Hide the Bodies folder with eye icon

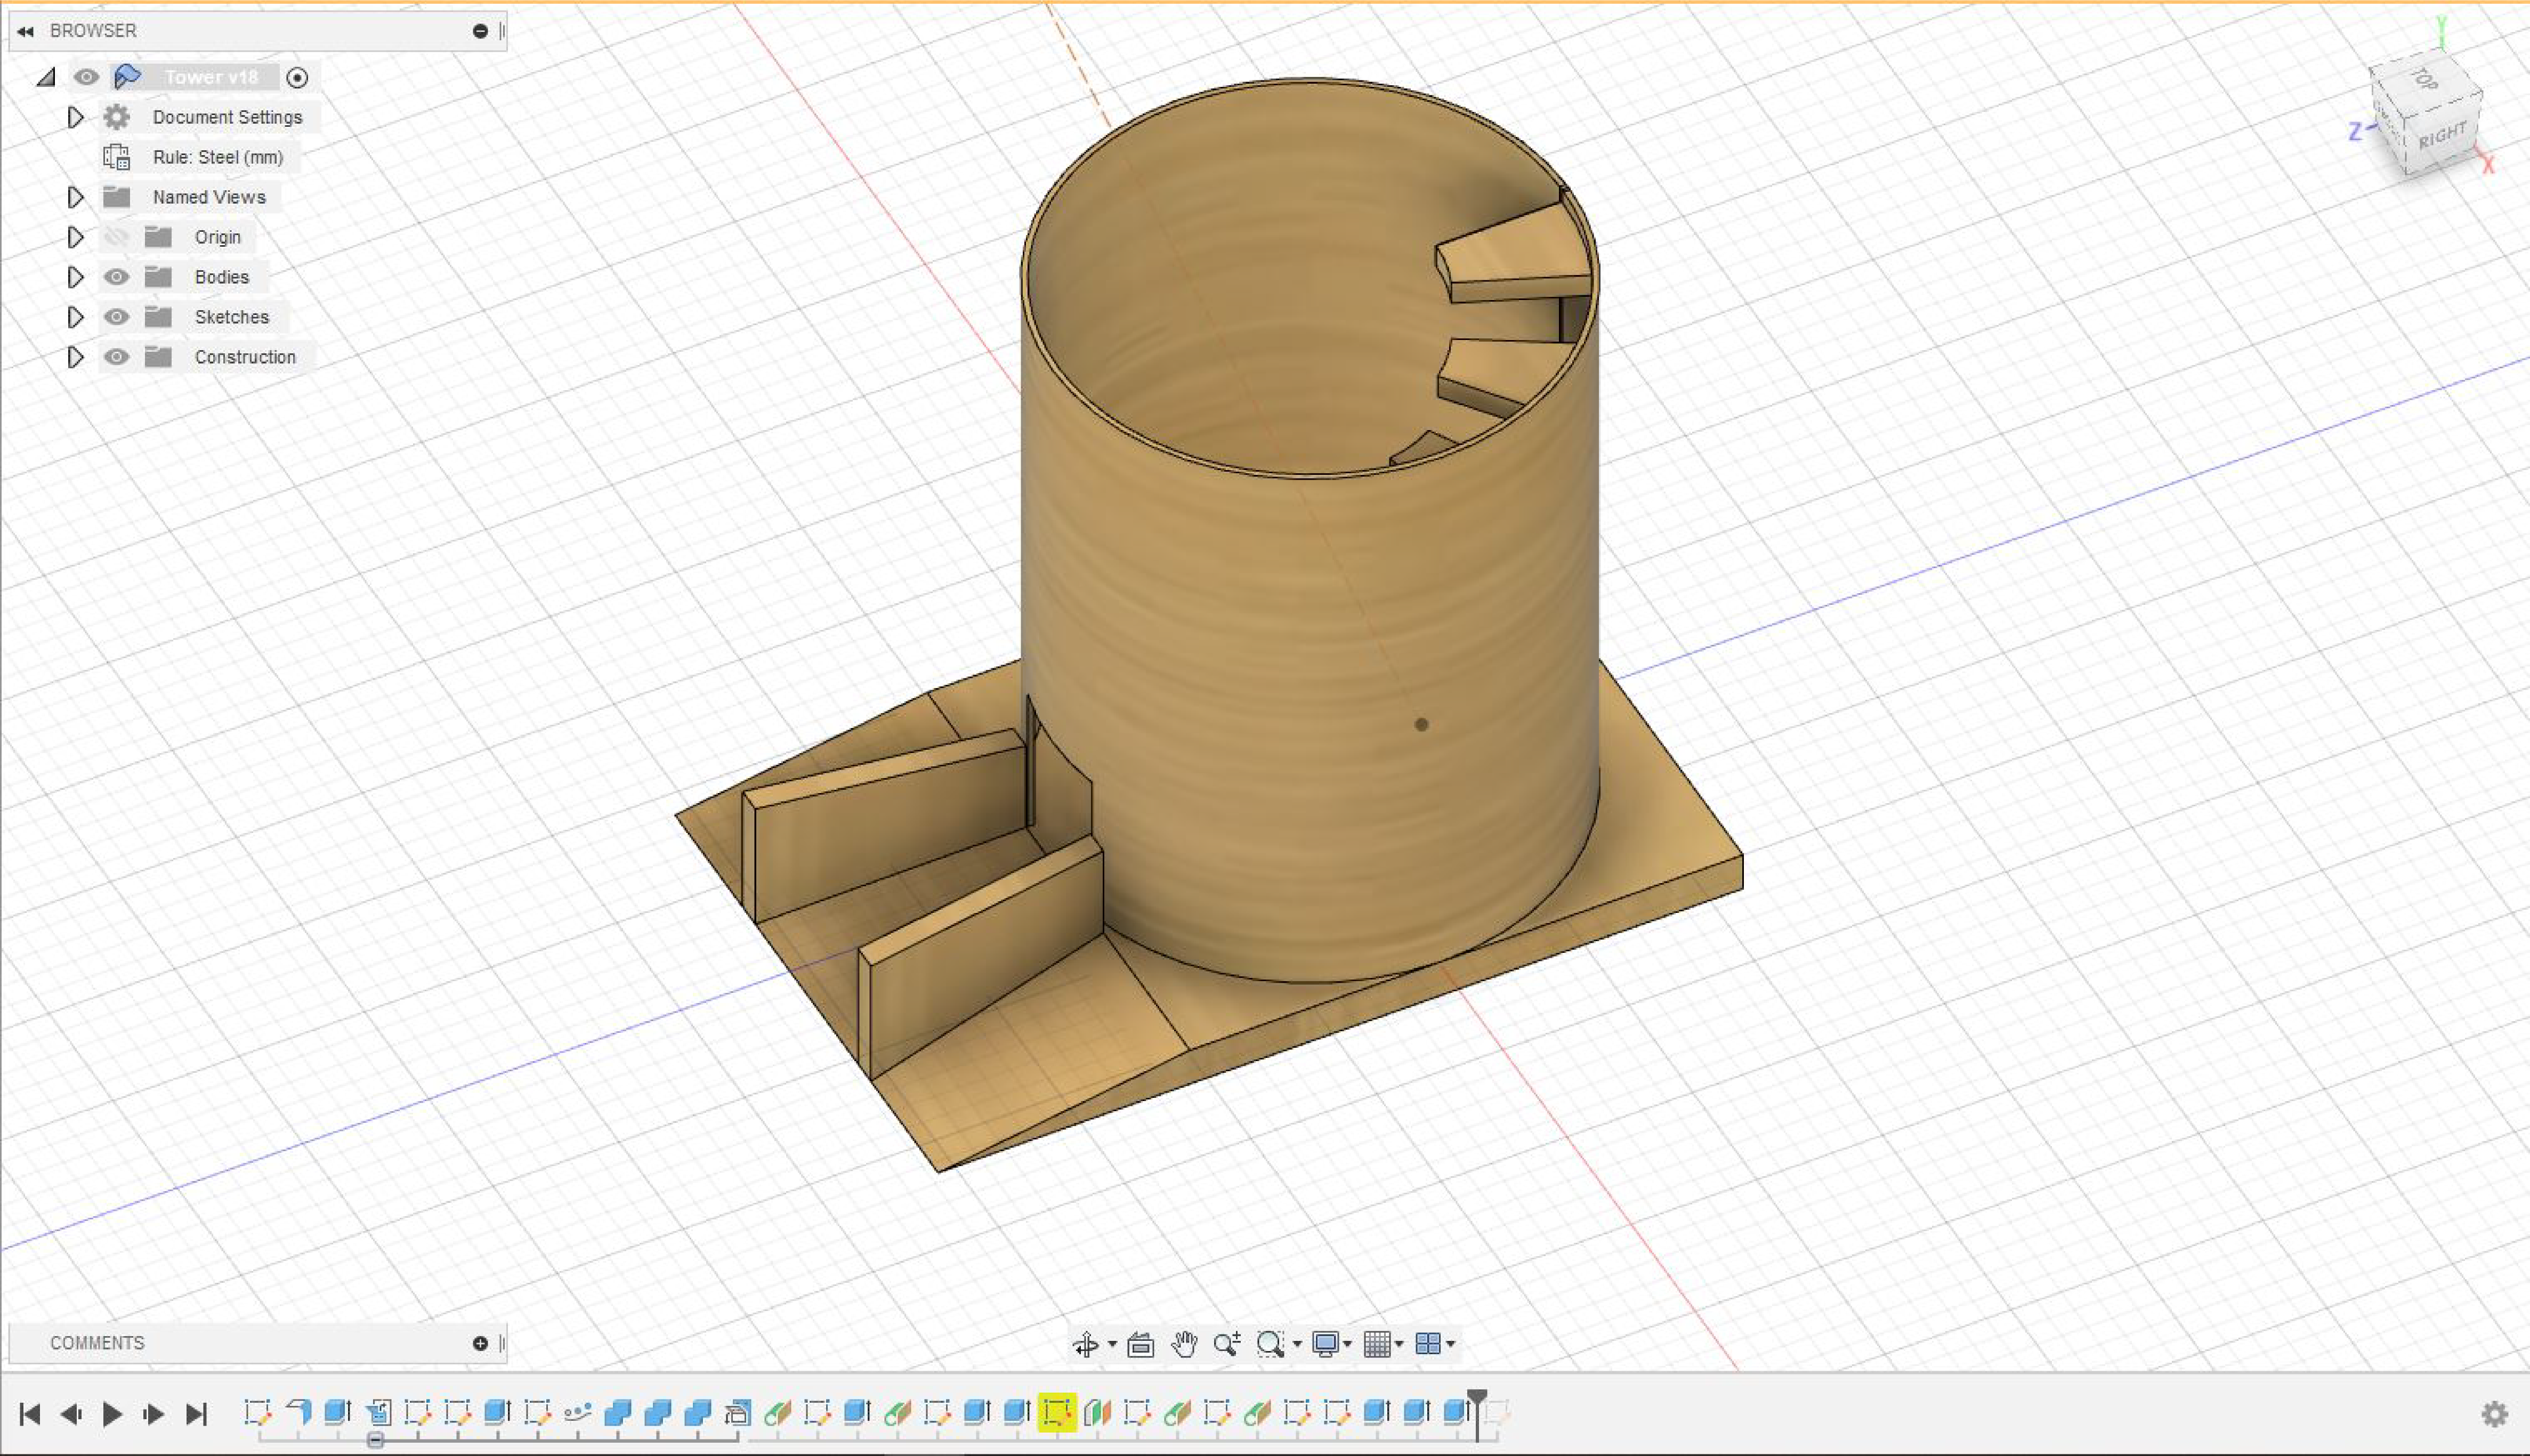[x=117, y=277]
